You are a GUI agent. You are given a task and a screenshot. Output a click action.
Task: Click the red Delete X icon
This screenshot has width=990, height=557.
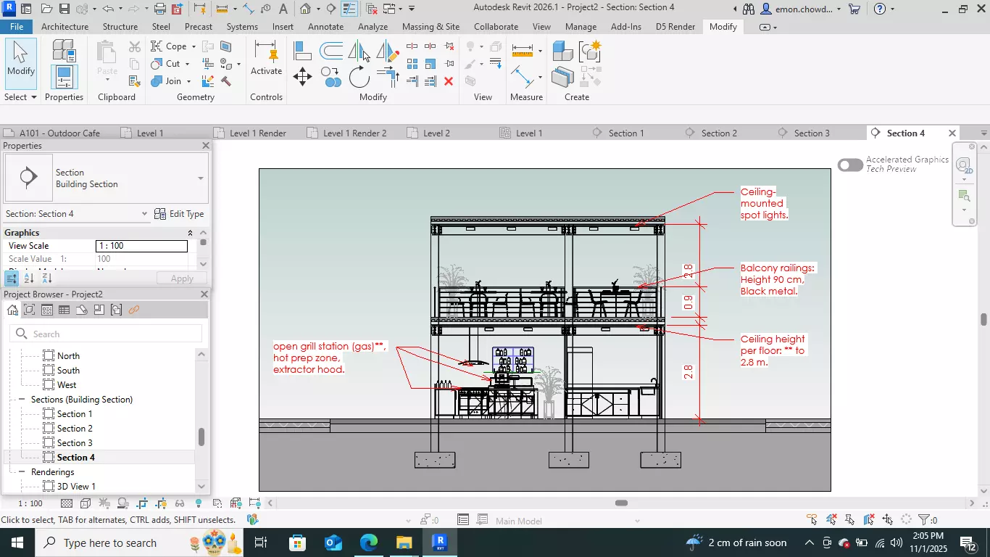(449, 81)
